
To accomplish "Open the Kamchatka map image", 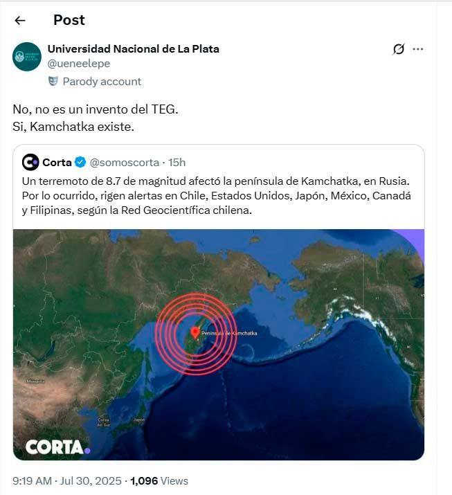I will coord(219,345).
